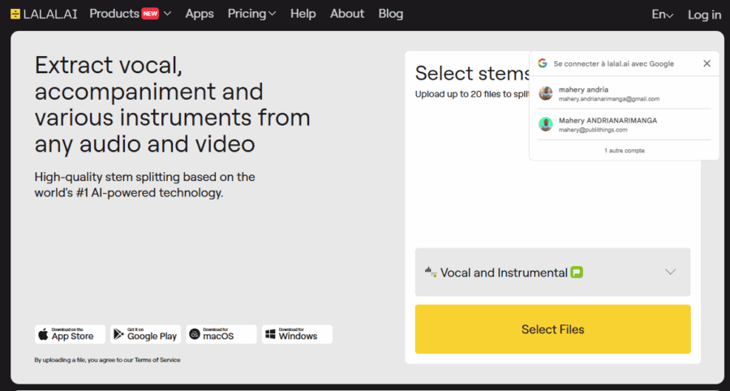This screenshot has height=391, width=730.
Task: Change language using En selector
Action: tap(662, 15)
